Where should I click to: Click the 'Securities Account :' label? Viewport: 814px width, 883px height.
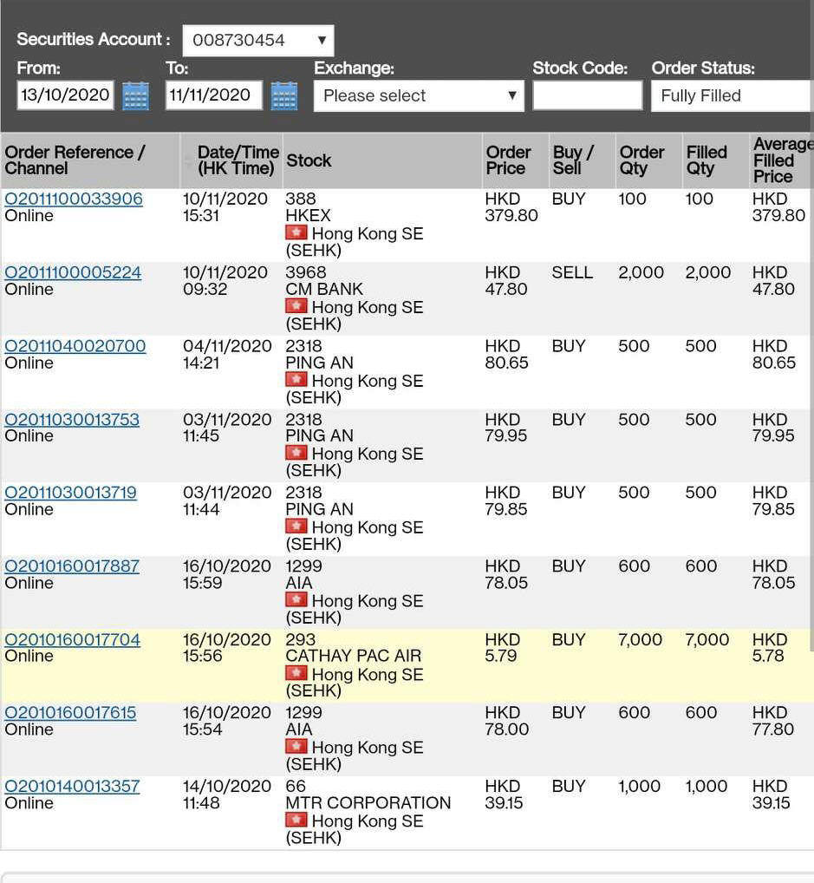(x=94, y=39)
